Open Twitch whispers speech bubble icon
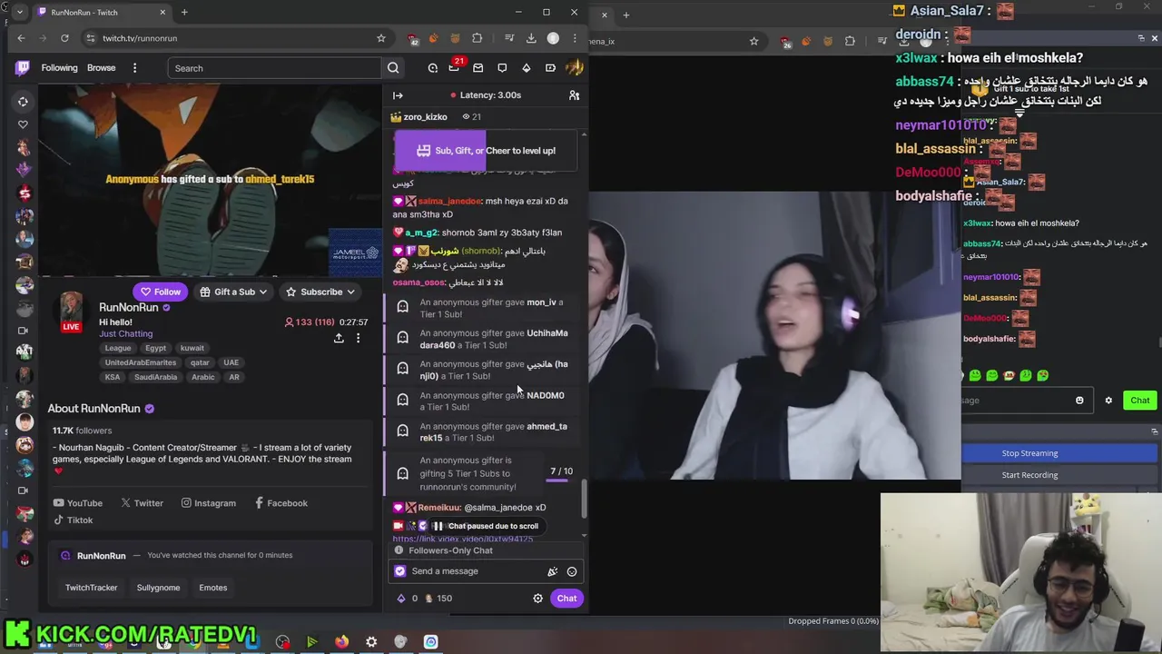The width and height of the screenshot is (1162, 654). (x=502, y=68)
